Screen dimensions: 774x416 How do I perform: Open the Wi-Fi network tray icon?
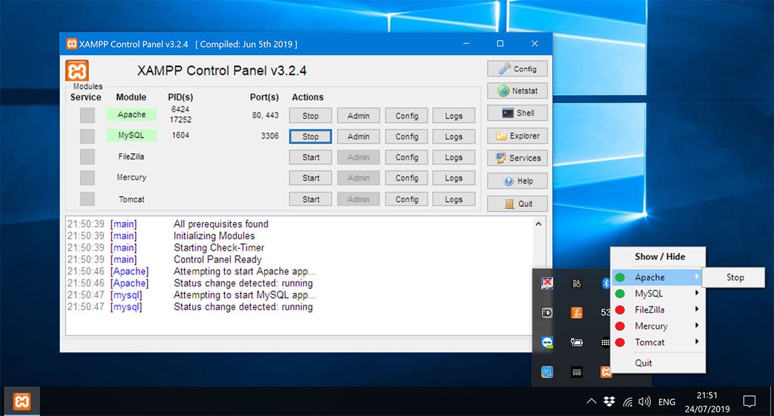pos(628,402)
